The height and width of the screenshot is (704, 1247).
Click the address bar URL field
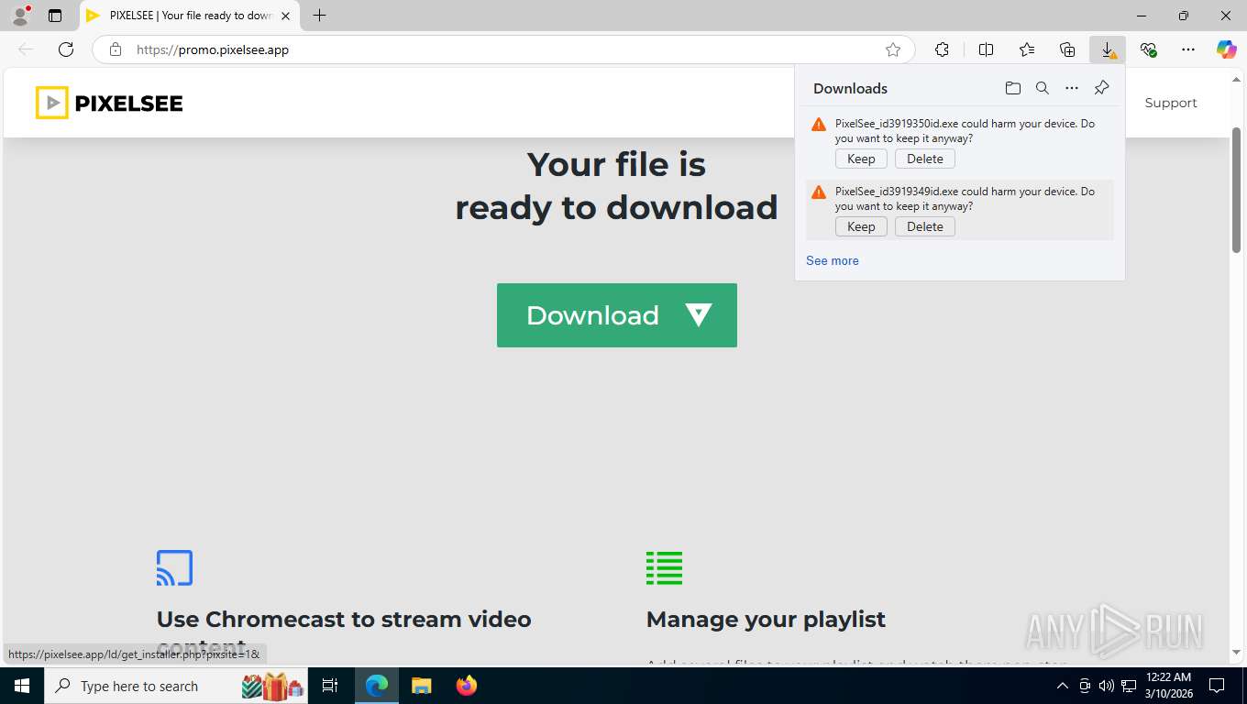coord(502,49)
